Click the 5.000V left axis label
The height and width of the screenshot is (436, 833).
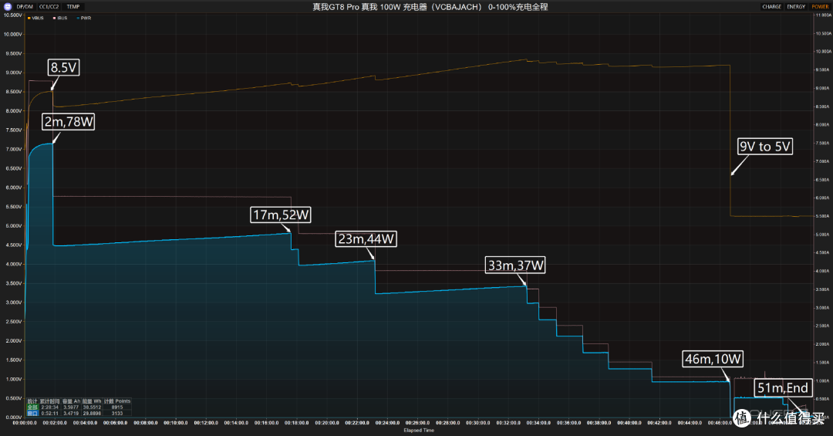tap(13, 225)
